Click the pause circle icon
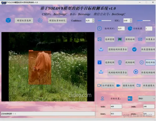156x121 pixels. point(141,62)
